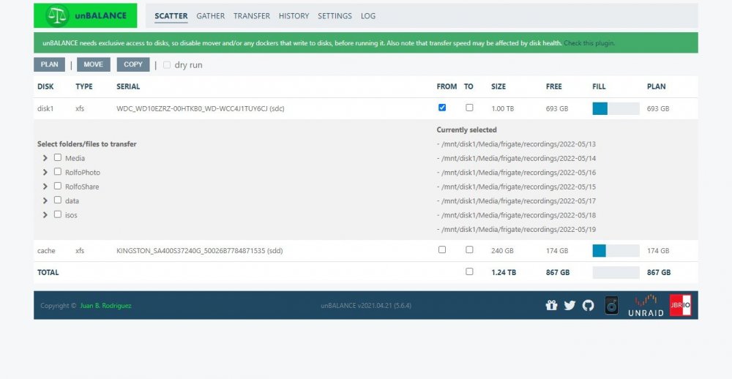This screenshot has height=379, width=732.
Task: Click the data folder label
Action: coord(72,201)
